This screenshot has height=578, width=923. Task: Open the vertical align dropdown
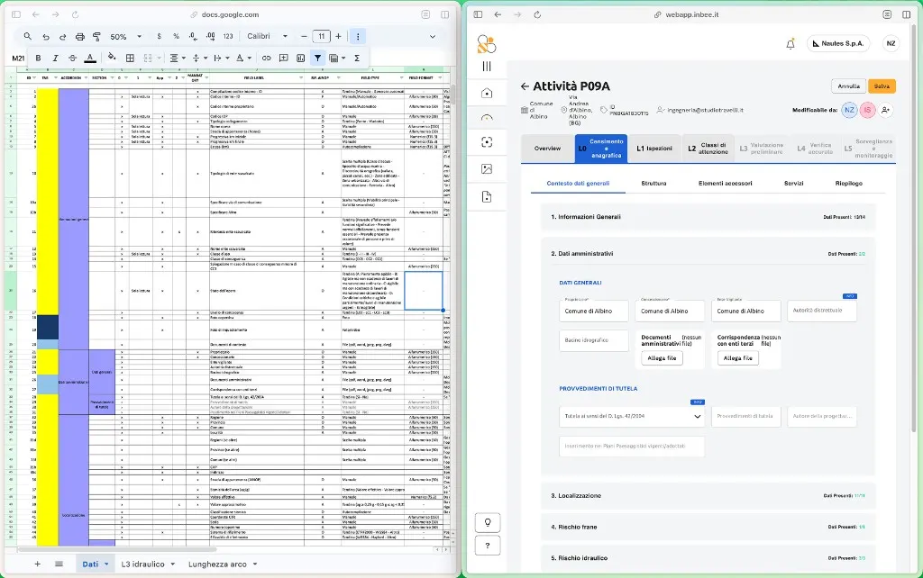pyautogui.click(x=200, y=58)
